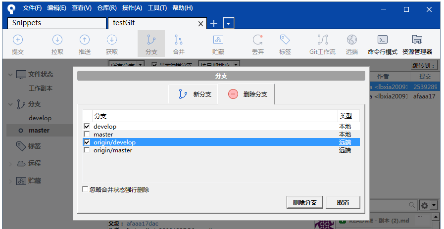Click the 作者 column header in commit list
Screen dimensions: 444x229
pos(390,77)
